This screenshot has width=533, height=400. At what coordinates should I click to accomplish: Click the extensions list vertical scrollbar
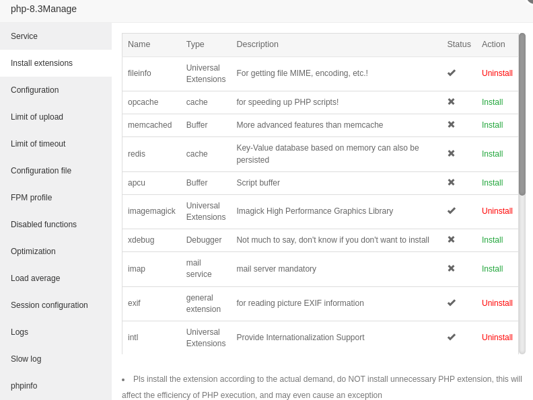point(522,114)
